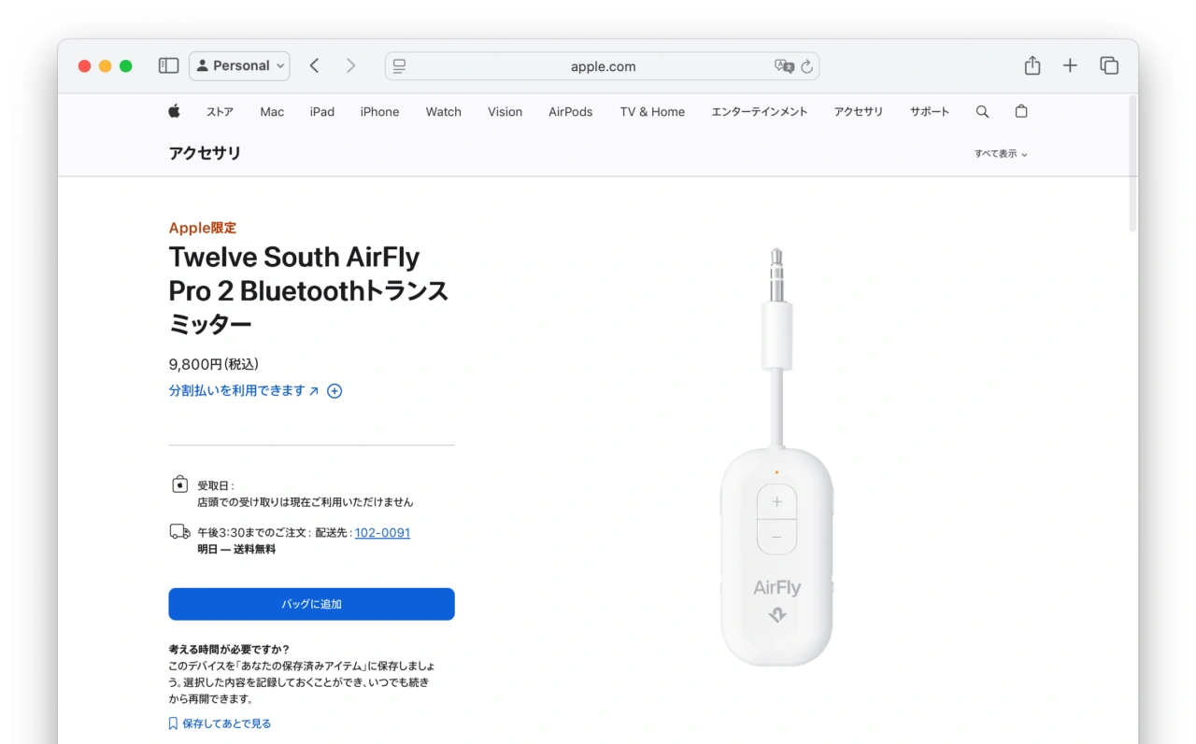Click the translate icon in address bar

(x=784, y=66)
